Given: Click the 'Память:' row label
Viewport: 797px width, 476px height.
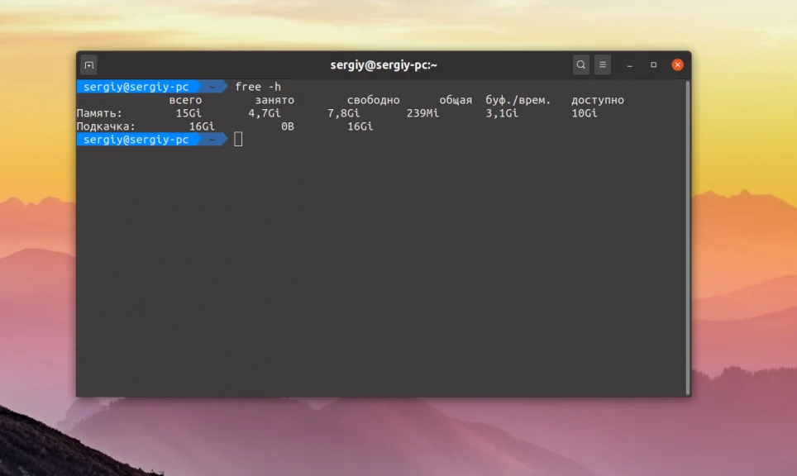Looking at the screenshot, I should [99, 113].
